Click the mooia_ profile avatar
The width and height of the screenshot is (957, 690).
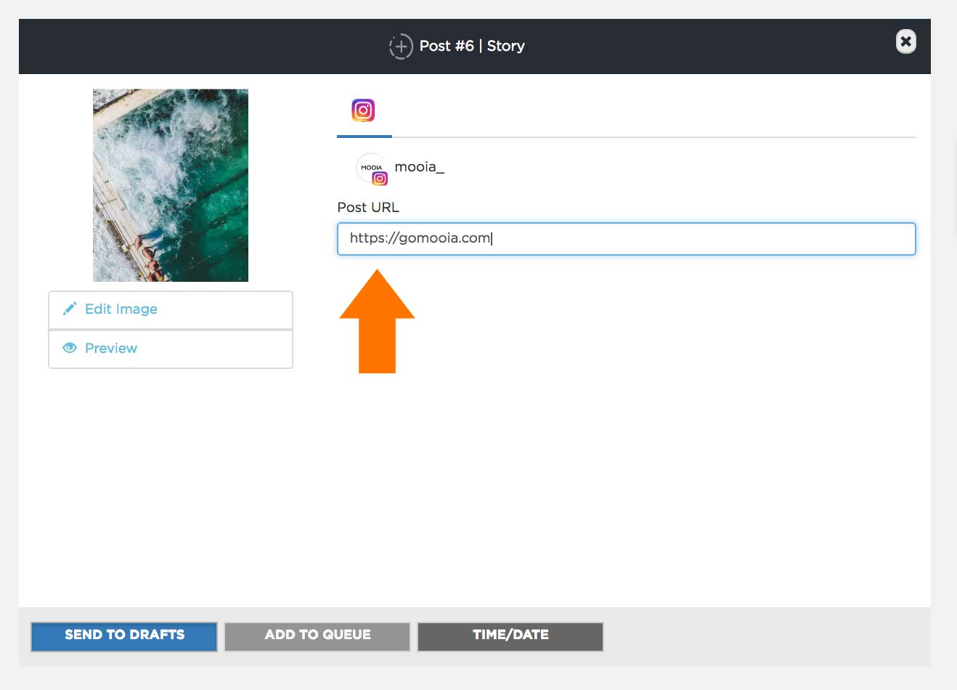(371, 167)
